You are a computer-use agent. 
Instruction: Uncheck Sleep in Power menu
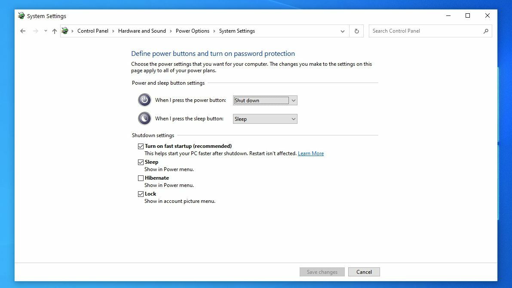[141, 162]
